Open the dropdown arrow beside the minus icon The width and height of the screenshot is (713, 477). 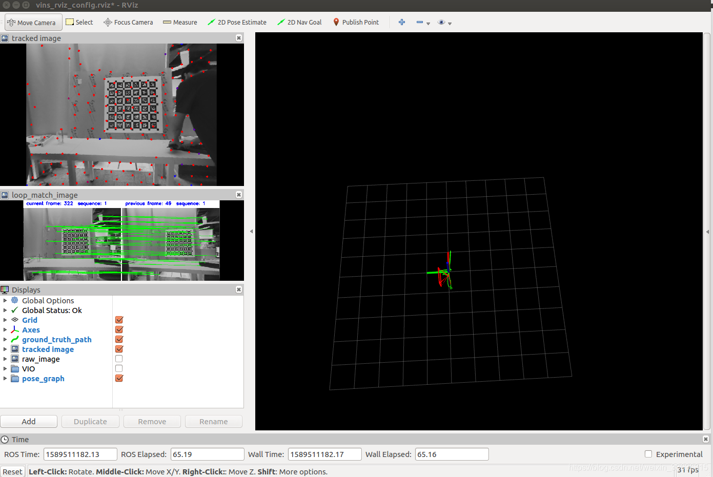point(429,24)
